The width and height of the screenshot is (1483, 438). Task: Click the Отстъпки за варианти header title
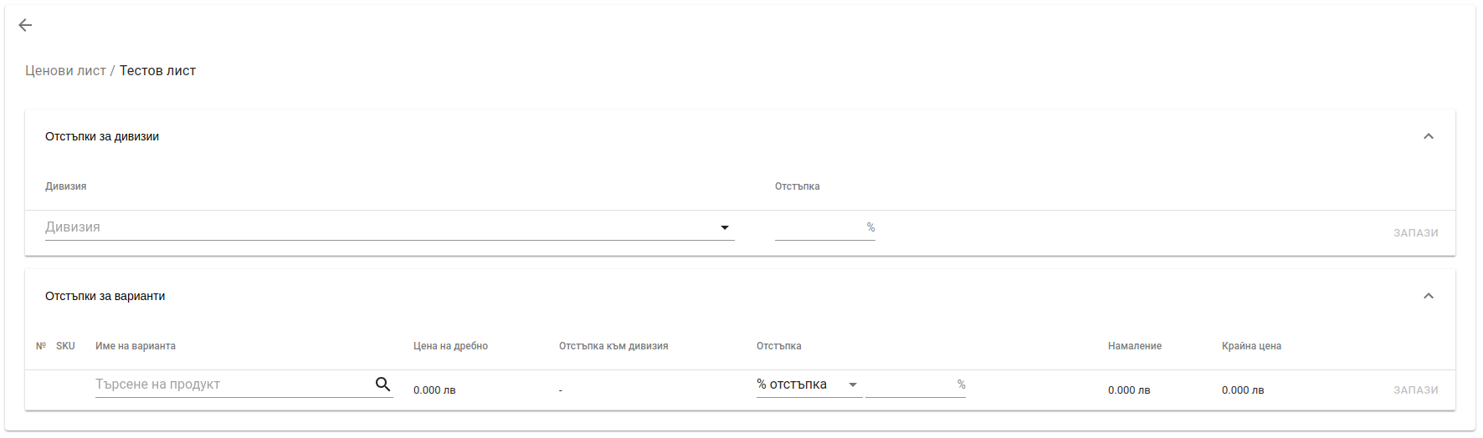point(105,296)
